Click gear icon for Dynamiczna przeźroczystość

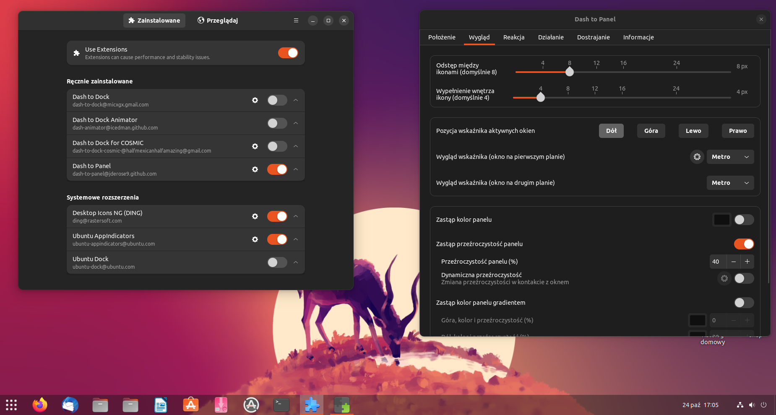pos(724,278)
